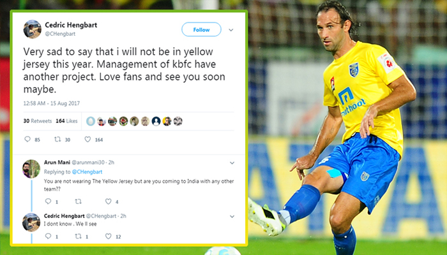The width and height of the screenshot is (447, 255).
Task: View the 164 Likes list
Action: tap(66, 121)
